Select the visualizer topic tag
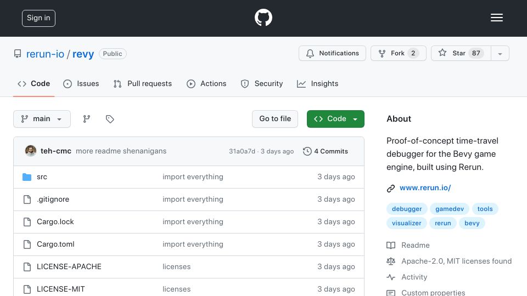 (406, 223)
